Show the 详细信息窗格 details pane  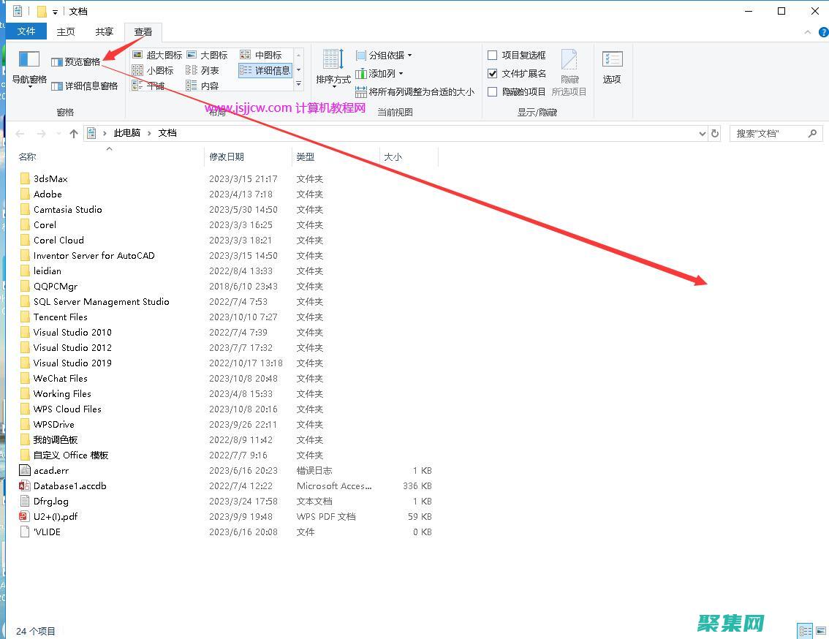[85, 86]
